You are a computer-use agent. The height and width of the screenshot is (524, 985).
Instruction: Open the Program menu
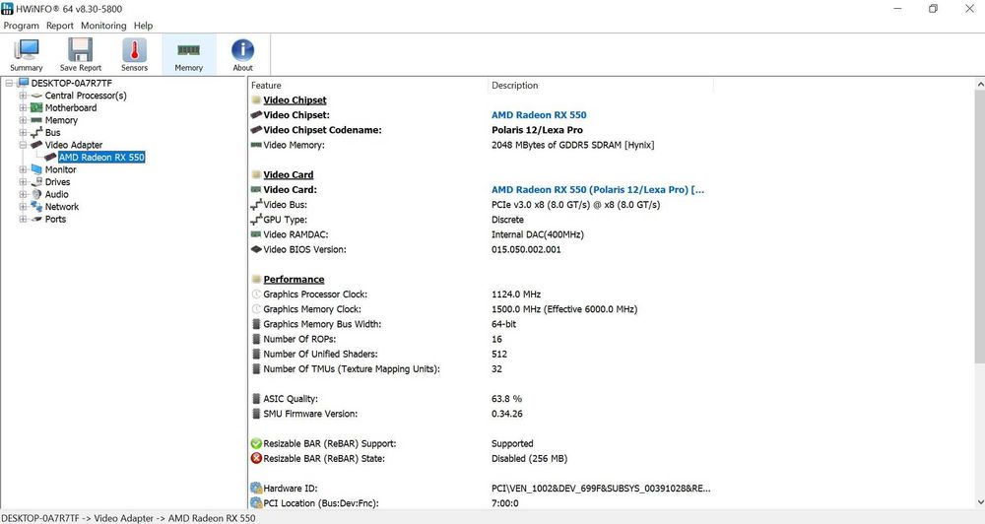pyautogui.click(x=21, y=26)
